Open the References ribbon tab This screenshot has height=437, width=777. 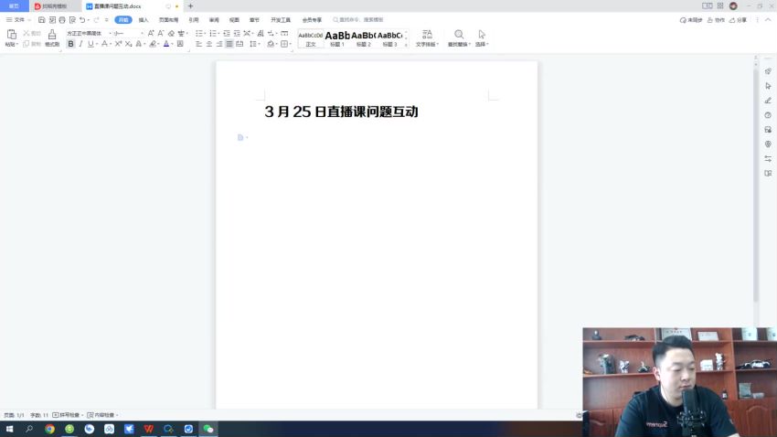point(194,20)
